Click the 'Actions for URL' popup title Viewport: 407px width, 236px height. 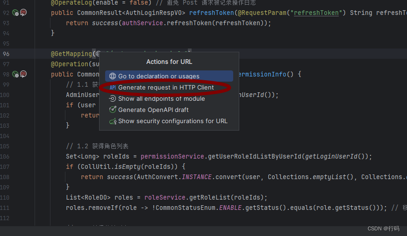169,62
